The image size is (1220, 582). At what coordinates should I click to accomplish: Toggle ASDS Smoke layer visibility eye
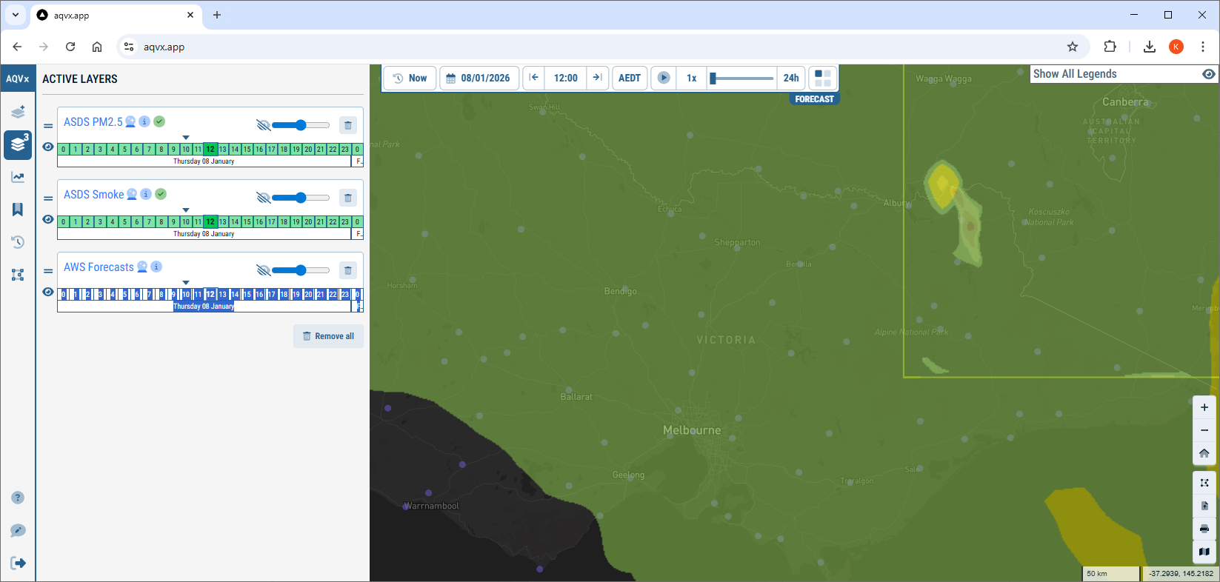(48, 219)
